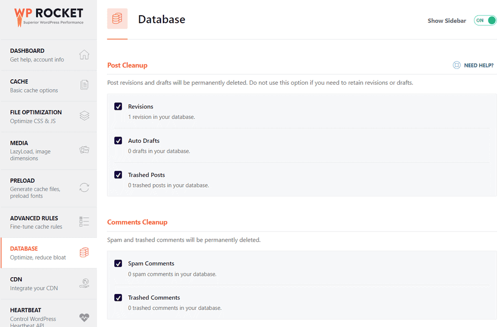
Task: Click the CDN globe icon
Action: [x=84, y=283]
